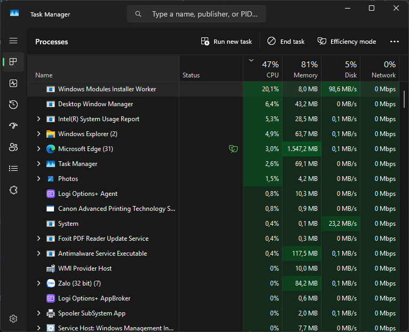
Task: Click 117,5 MB Antimalware memory cell
Action: [302, 254]
